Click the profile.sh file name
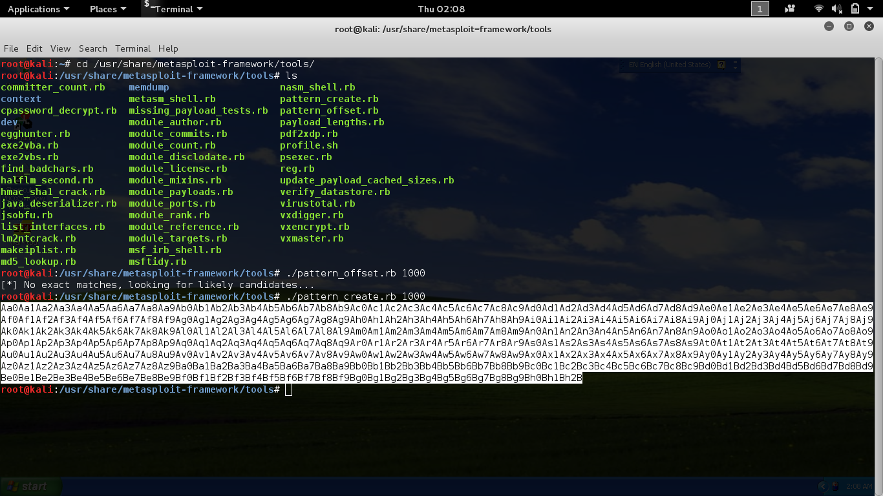883x496 pixels. tap(309, 145)
